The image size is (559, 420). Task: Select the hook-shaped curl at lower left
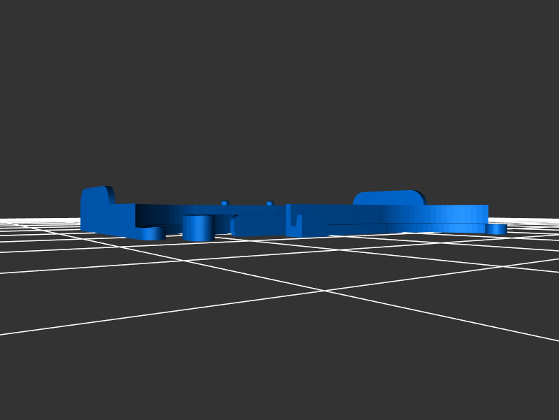(150, 233)
